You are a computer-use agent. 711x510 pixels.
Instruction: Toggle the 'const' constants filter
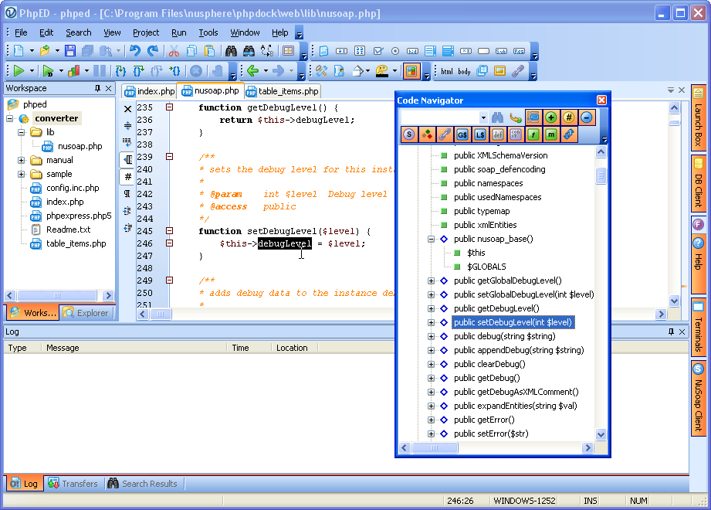[x=516, y=134]
